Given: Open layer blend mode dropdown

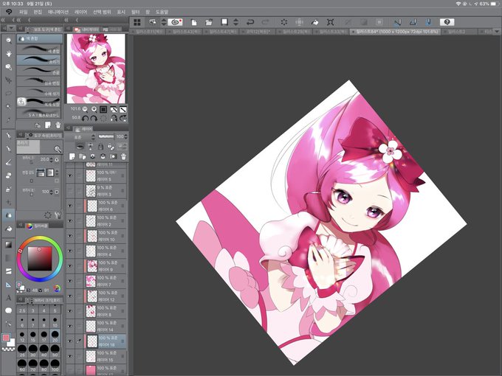Looking at the screenshot, I should click(80, 137).
